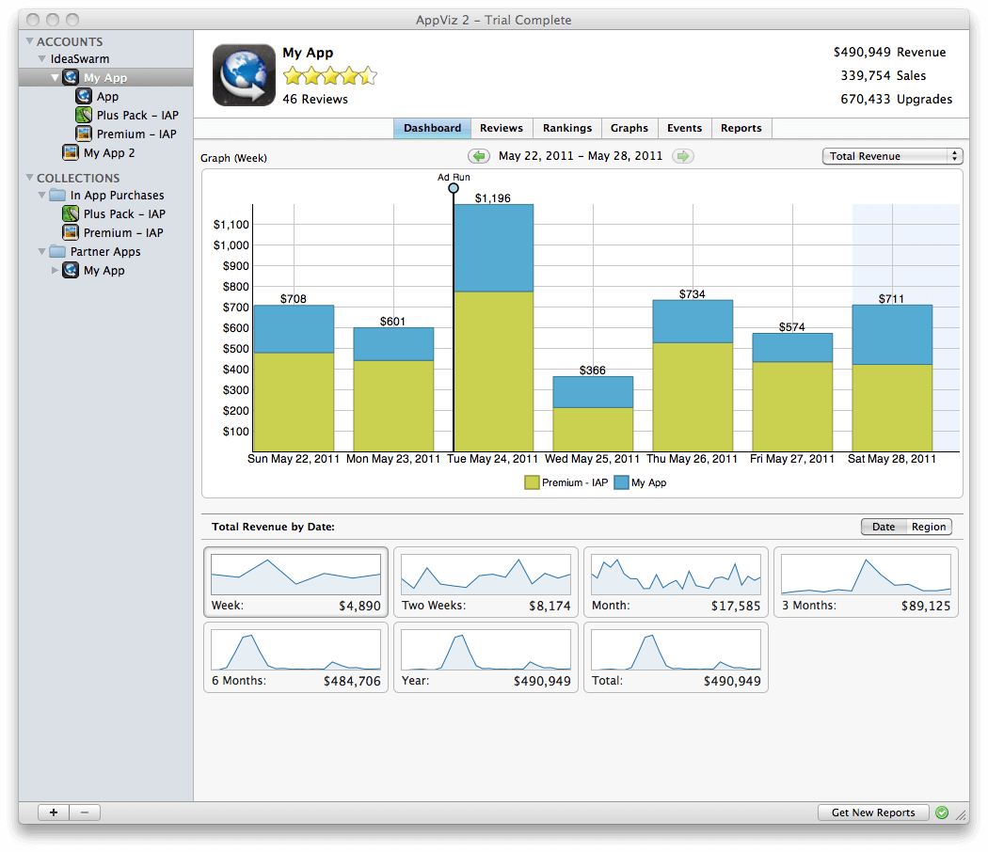Open the Graphs tab

(x=629, y=128)
